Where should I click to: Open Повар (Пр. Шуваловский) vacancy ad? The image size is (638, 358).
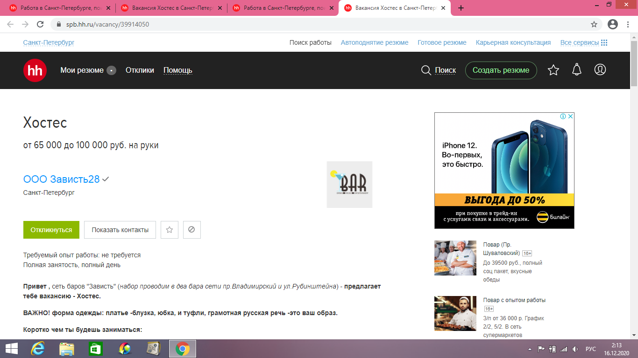pyautogui.click(x=502, y=249)
